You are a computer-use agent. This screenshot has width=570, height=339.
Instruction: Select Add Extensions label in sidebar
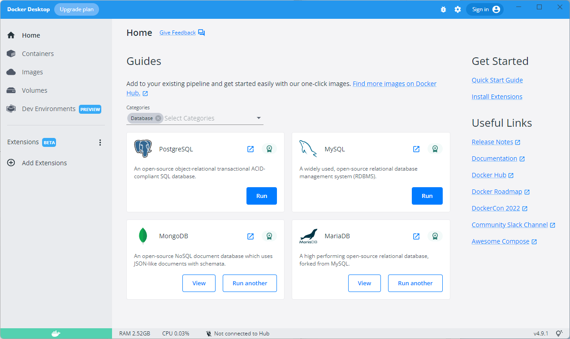click(44, 163)
